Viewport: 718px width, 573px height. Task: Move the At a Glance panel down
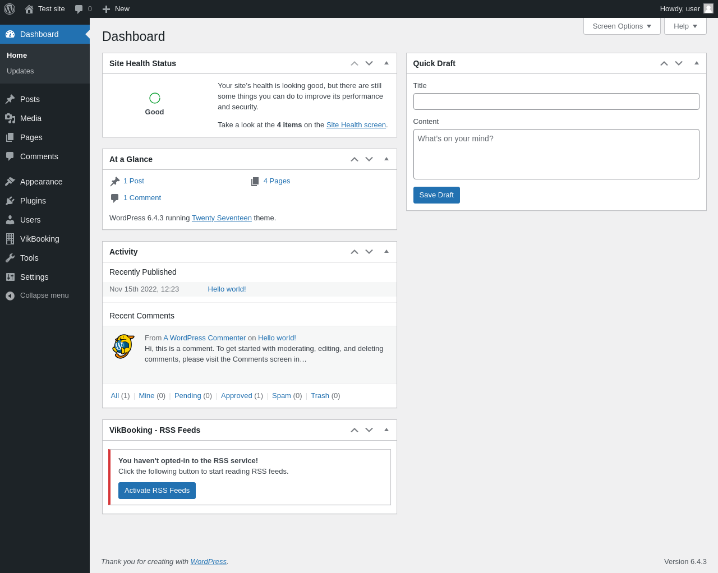pos(369,159)
